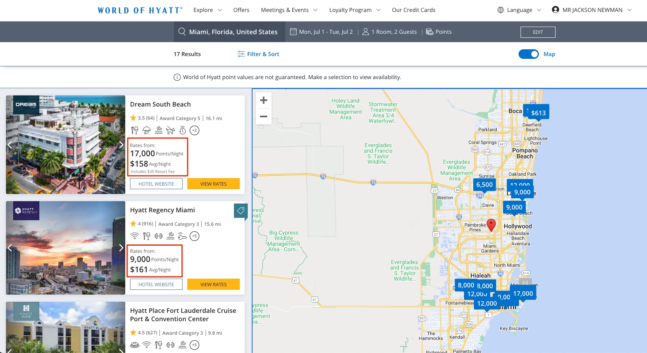Screen dimensions: 647x353
Task: Click Dream South Beach beach umbrella icon
Action: (147, 130)
